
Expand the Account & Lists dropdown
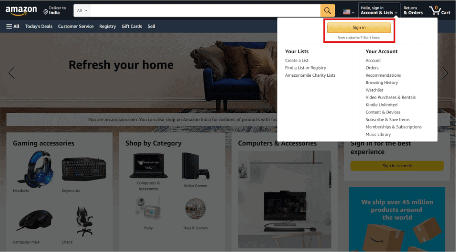379,11
